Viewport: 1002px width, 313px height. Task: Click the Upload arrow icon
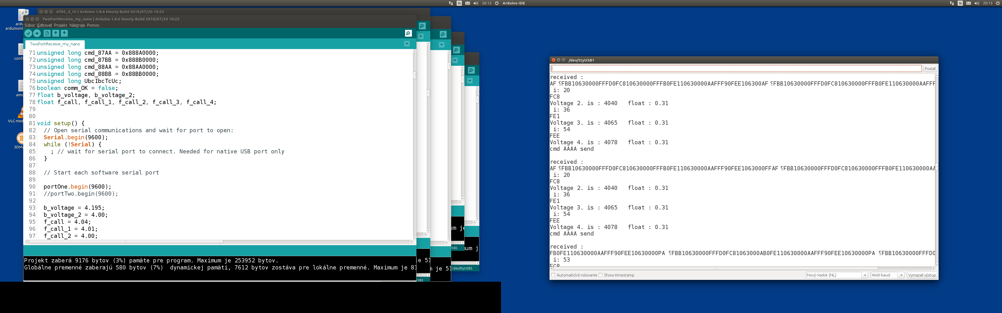37,33
